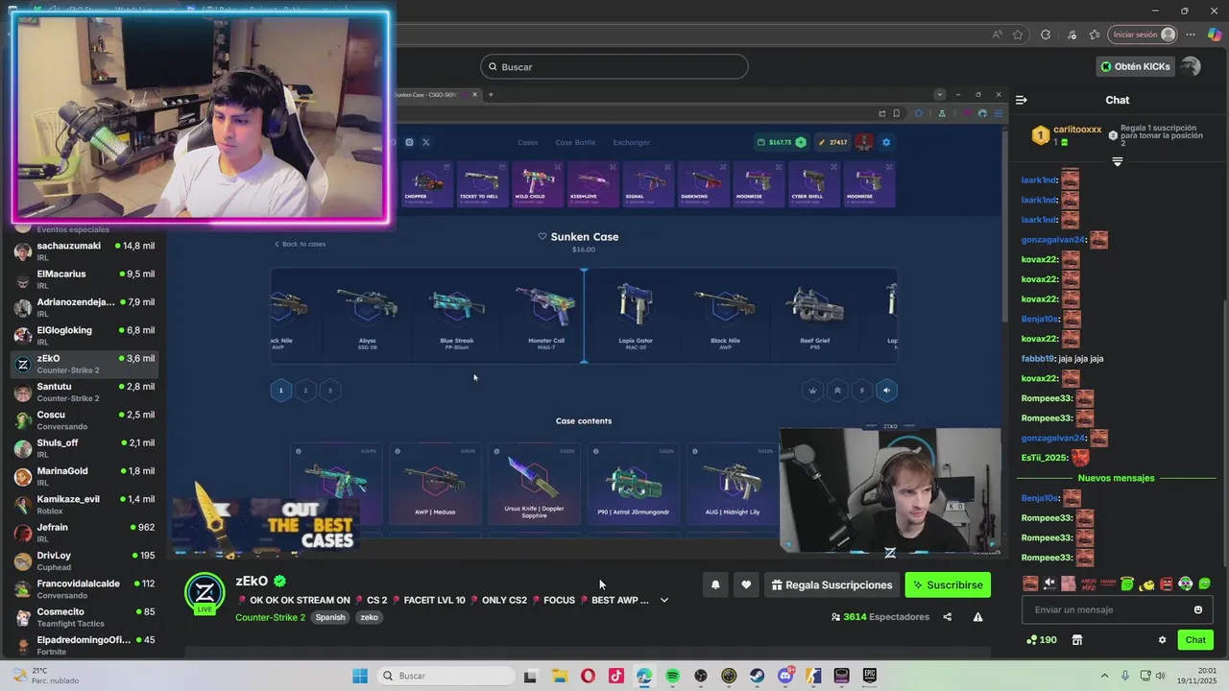The height and width of the screenshot is (691, 1229).
Task: Open the emoji picker in chat input
Action: coord(1197,609)
